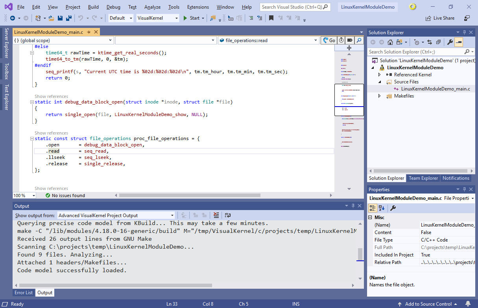
Task: Open the Pending Changes Filter clock icon
Action: [x=417, y=42]
